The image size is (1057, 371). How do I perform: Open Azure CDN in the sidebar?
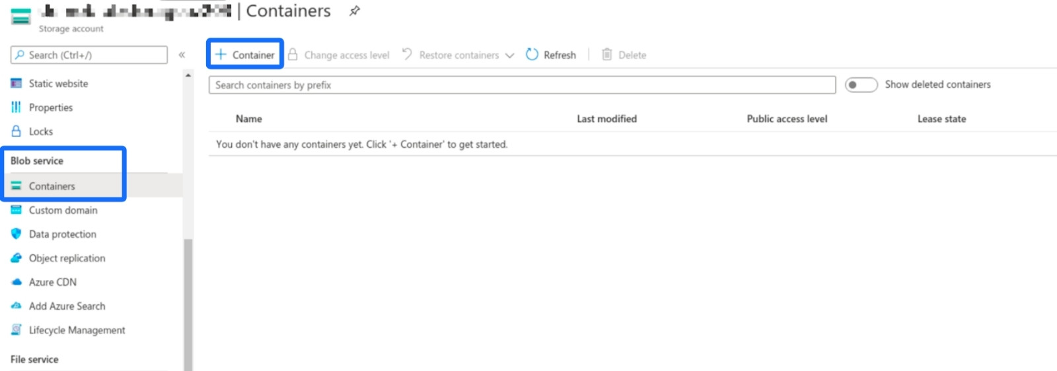tap(52, 283)
